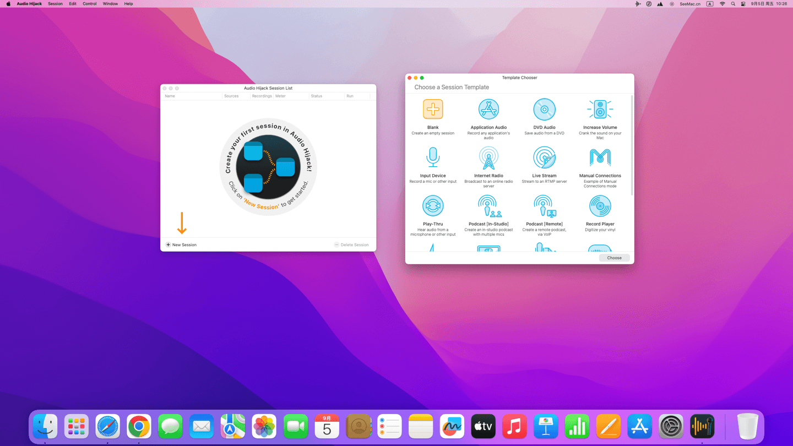Viewport: 793px width, 446px height.
Task: Select the Play-Thru template icon
Action: tap(433, 206)
